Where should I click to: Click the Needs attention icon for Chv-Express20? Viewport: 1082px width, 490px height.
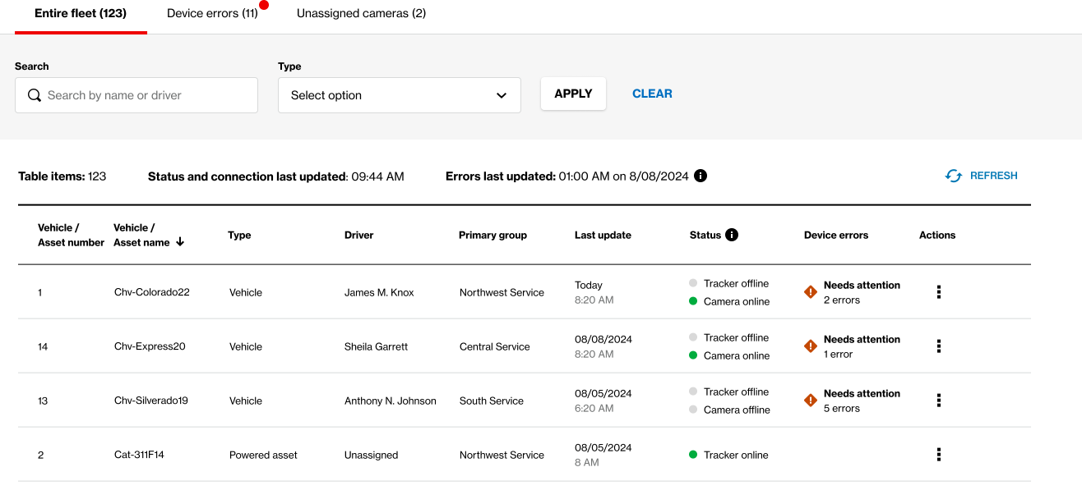click(810, 346)
